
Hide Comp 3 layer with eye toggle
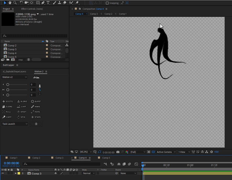click(3, 173)
